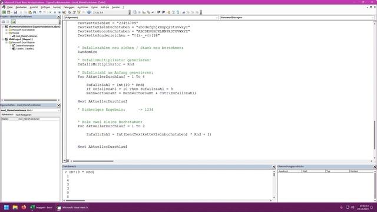Click View Object icon in Project panel

coord(8,22)
